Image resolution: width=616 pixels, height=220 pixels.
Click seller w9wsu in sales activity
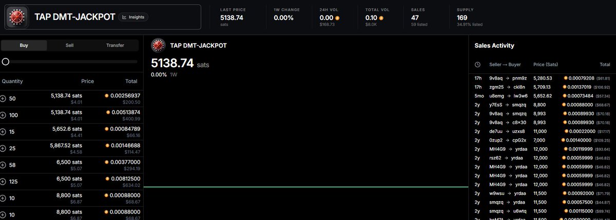[497, 193]
